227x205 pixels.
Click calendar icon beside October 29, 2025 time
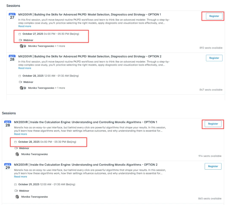(15, 185)
